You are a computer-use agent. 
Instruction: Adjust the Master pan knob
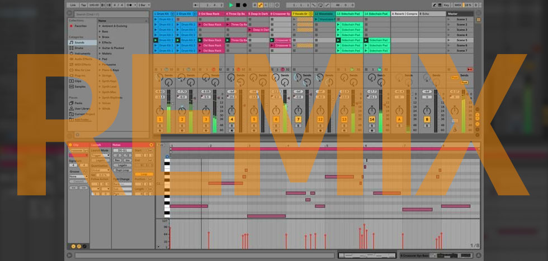(x=454, y=111)
